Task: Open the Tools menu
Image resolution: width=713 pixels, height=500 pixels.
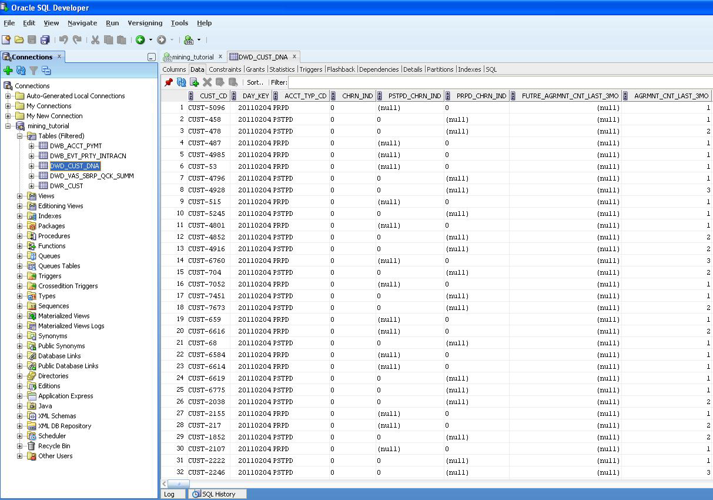Action: (179, 23)
